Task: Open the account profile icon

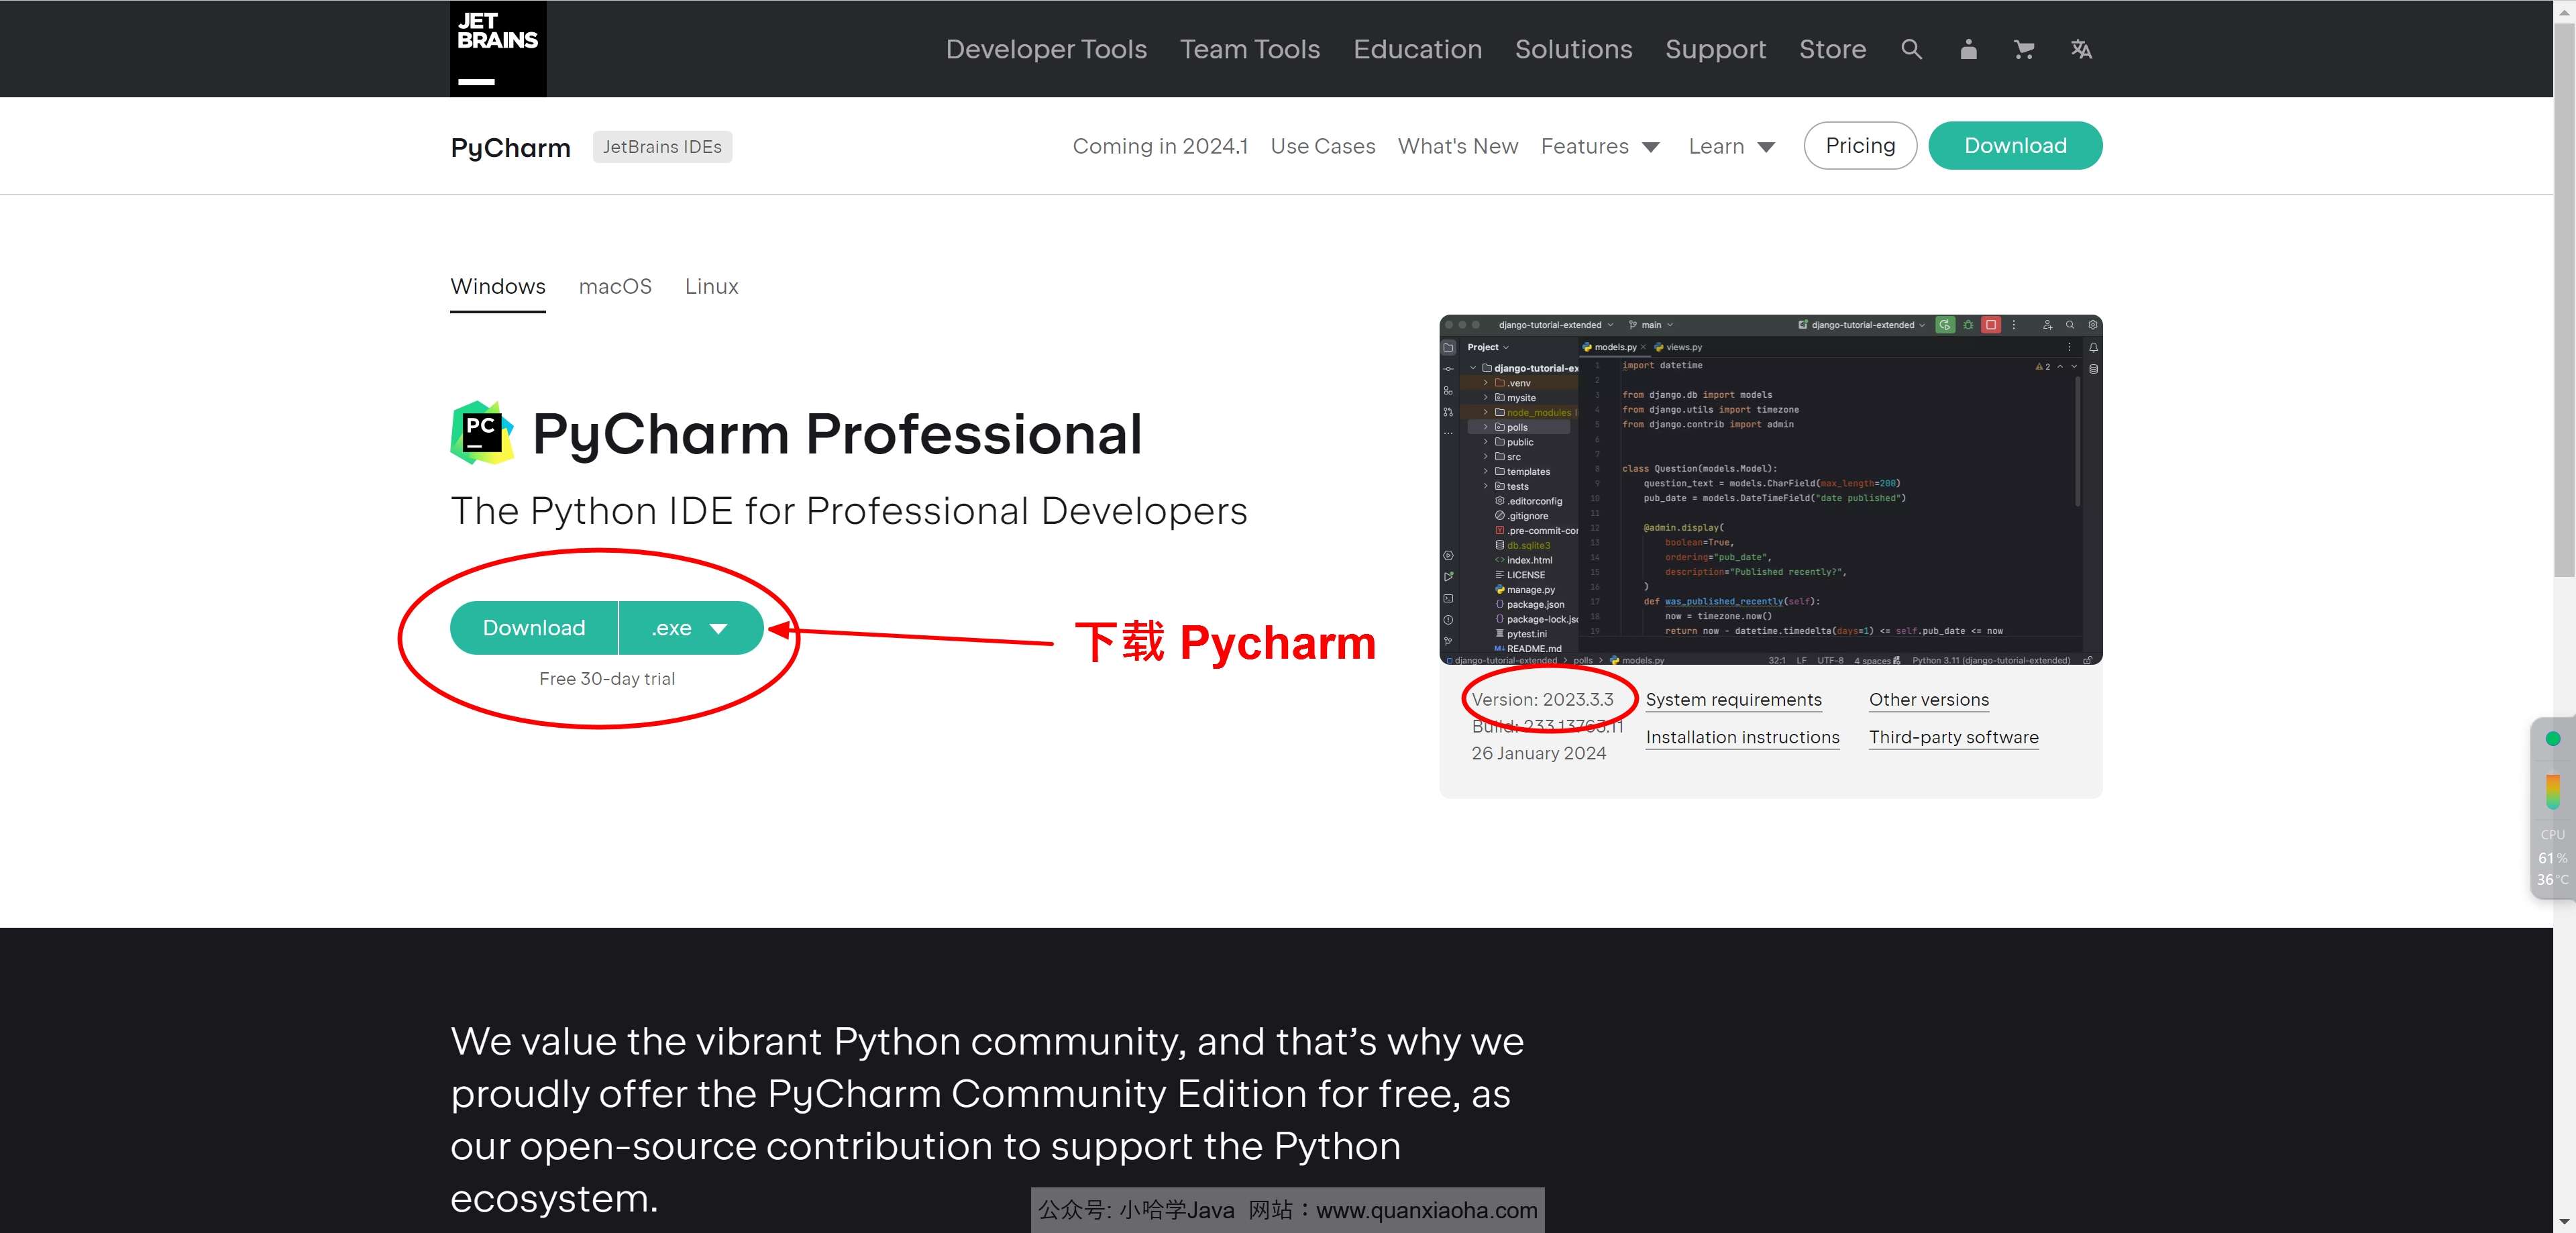Action: pos(1968,49)
